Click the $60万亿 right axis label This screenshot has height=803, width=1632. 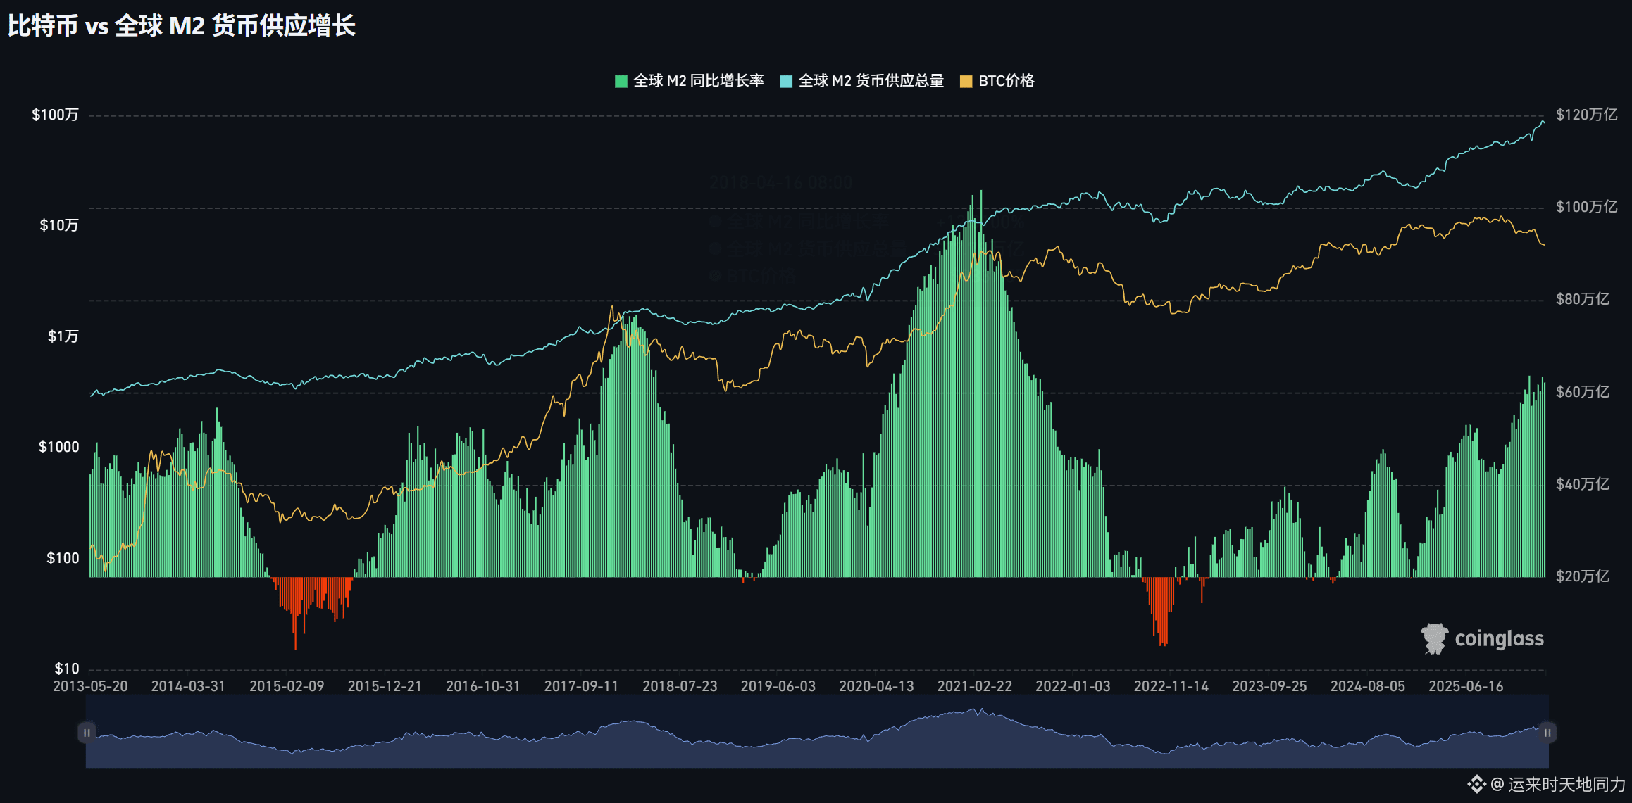click(1583, 392)
